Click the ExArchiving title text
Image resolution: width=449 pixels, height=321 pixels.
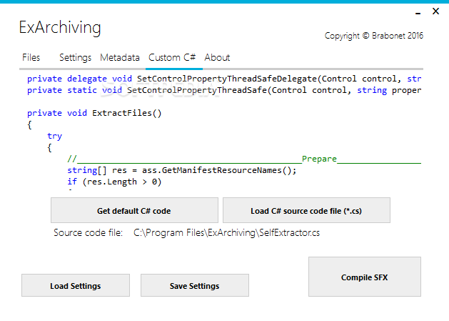[60, 28]
